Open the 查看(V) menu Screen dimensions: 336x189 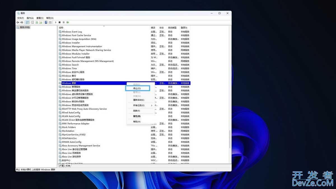click(x=40, y=18)
